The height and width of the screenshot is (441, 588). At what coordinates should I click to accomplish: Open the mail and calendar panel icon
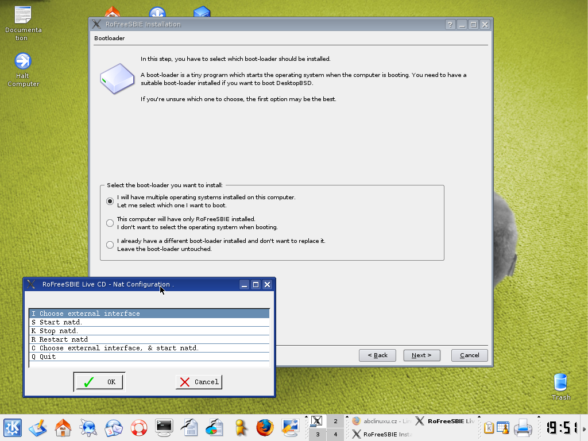(114, 427)
